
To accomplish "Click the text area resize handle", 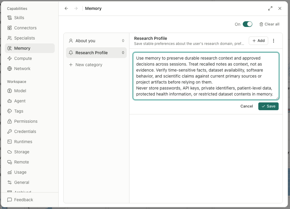I will point(277,98).
